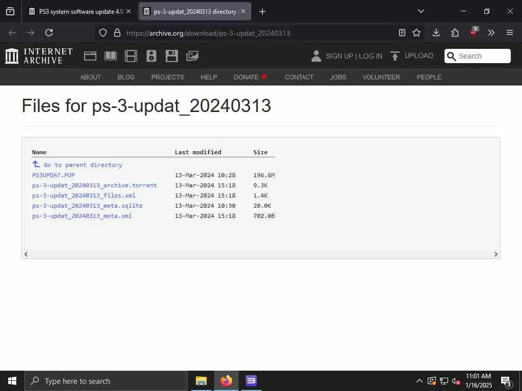The image size is (522, 391).
Task: Open File Explorer from taskbar
Action: click(201, 381)
